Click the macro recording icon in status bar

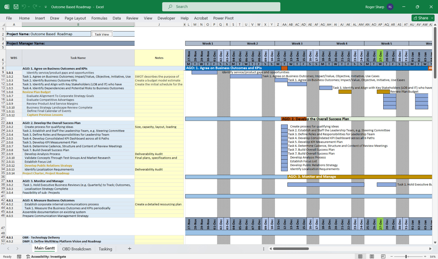(x=19, y=257)
